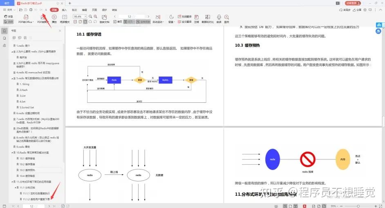
Task: Collapse bookmark '11.分布式环境下常见的应用场景'
Action: [x=12, y=182]
